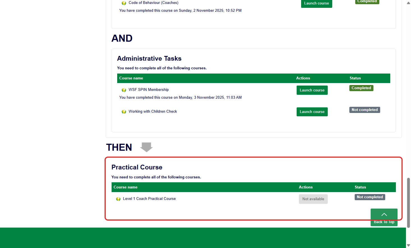
Task: Click the Level 1 Coach Practical Course icon
Action: 118,199
